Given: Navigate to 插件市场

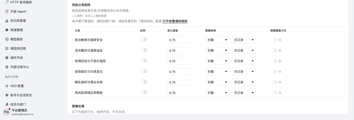Looking at the screenshot, I should pyautogui.click(x=16, y=57).
